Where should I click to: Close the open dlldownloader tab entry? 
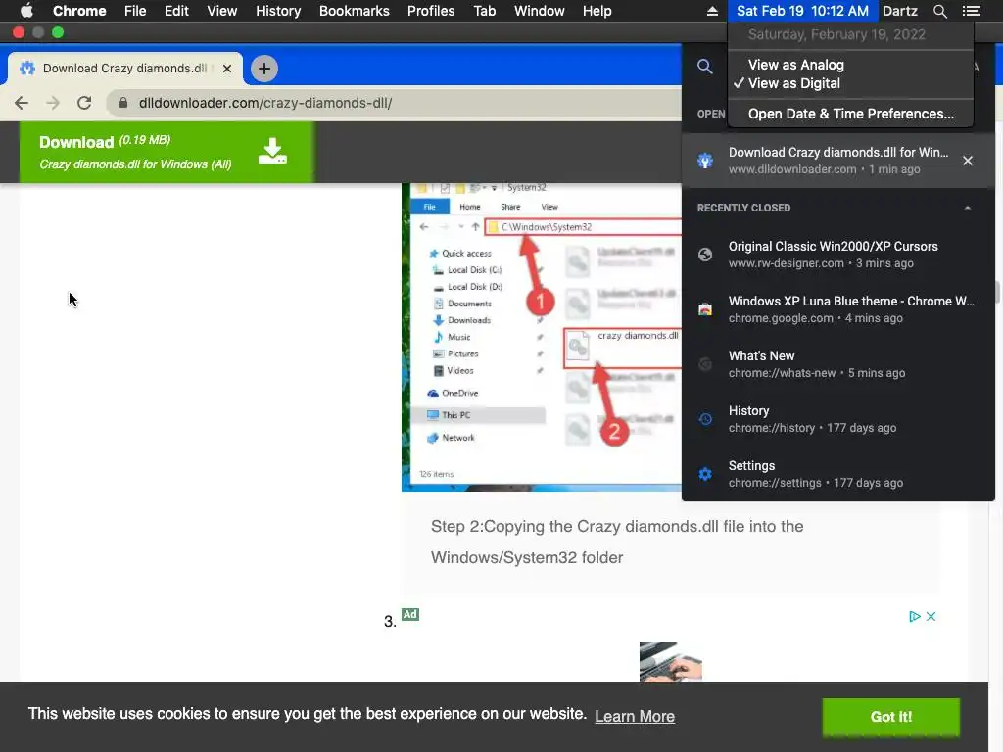tap(967, 161)
